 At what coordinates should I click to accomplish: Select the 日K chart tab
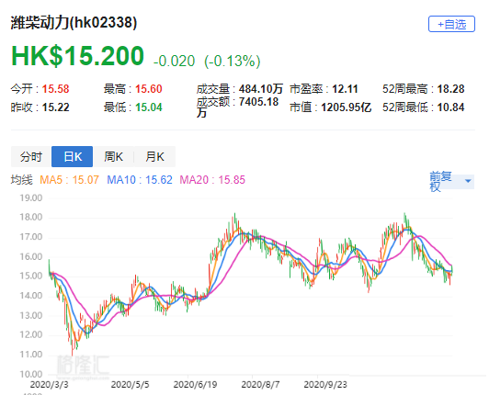[73, 156]
